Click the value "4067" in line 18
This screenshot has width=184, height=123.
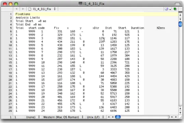114,73
